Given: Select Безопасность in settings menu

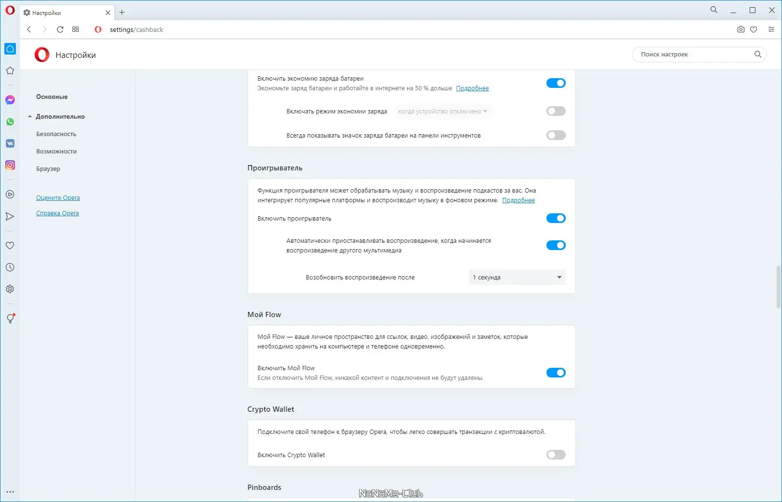Looking at the screenshot, I should pyautogui.click(x=56, y=134).
